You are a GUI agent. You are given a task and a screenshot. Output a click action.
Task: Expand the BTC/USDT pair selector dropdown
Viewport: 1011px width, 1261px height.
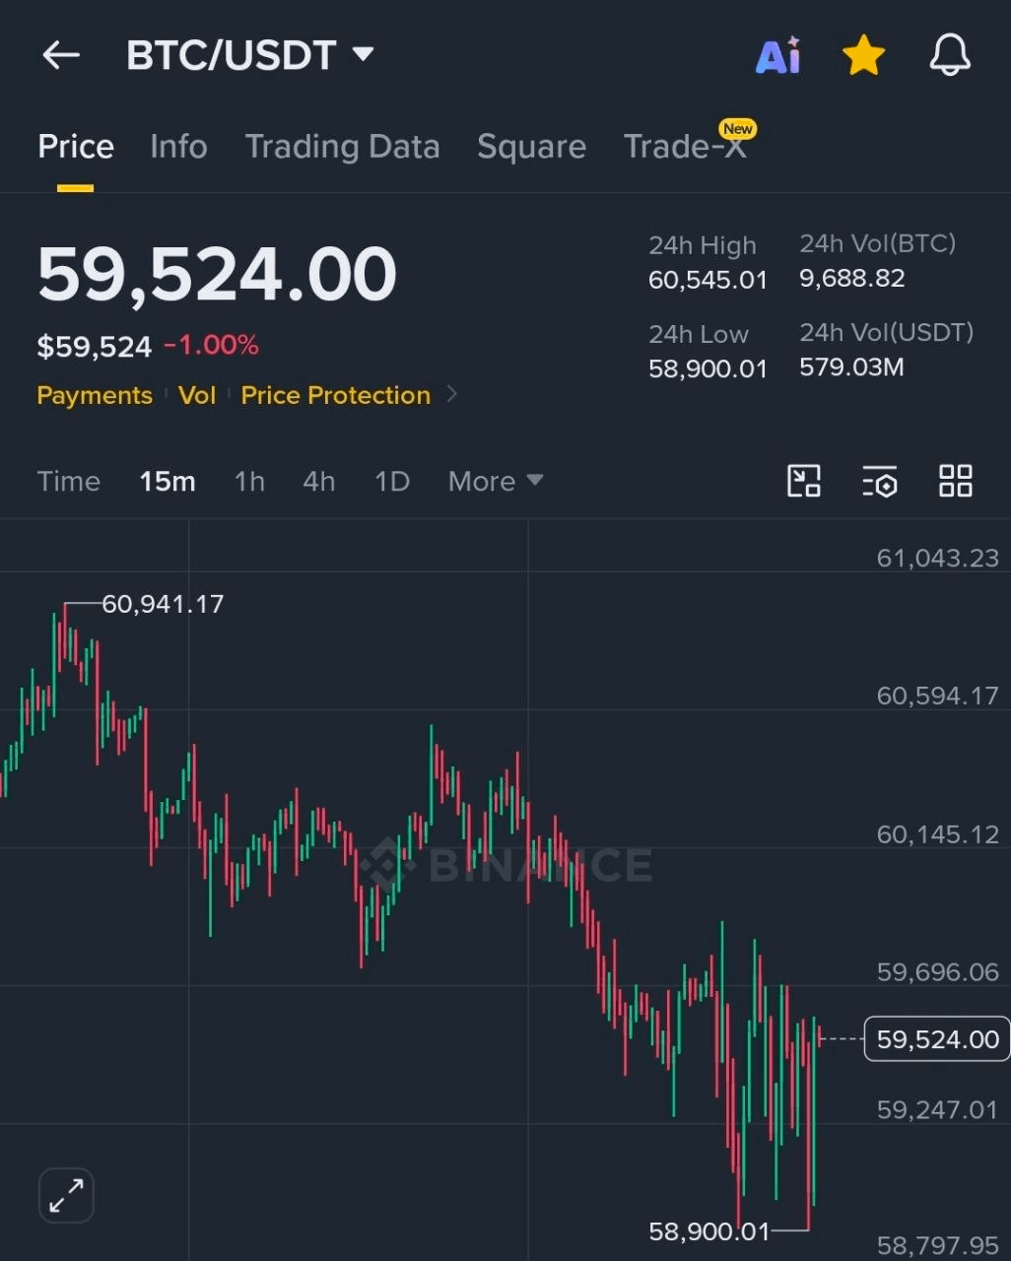coord(363,54)
